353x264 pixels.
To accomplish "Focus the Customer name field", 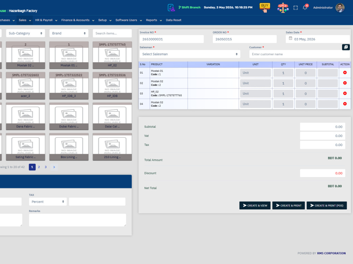I will (x=299, y=54).
